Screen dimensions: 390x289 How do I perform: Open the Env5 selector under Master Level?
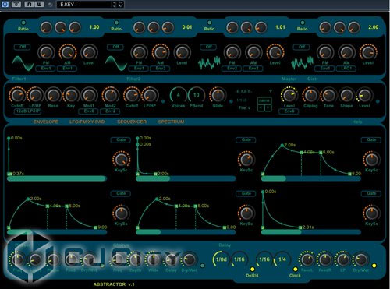289,111
